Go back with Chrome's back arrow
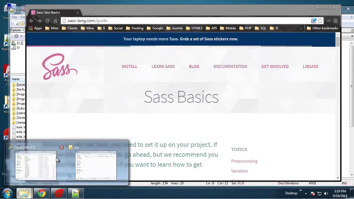The image size is (354, 199). pos(31,21)
